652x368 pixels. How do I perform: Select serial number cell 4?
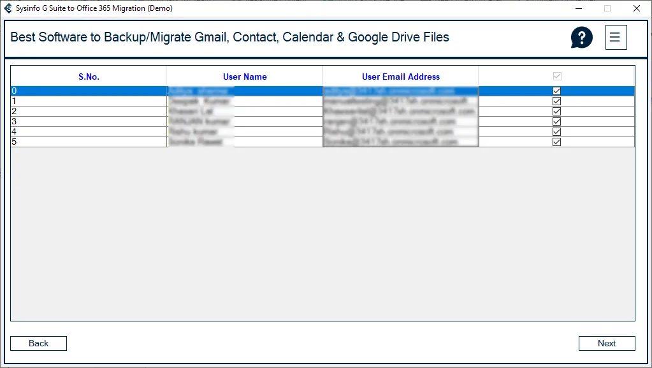pos(89,131)
